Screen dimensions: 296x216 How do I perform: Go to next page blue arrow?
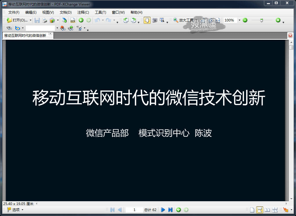click(x=163, y=210)
